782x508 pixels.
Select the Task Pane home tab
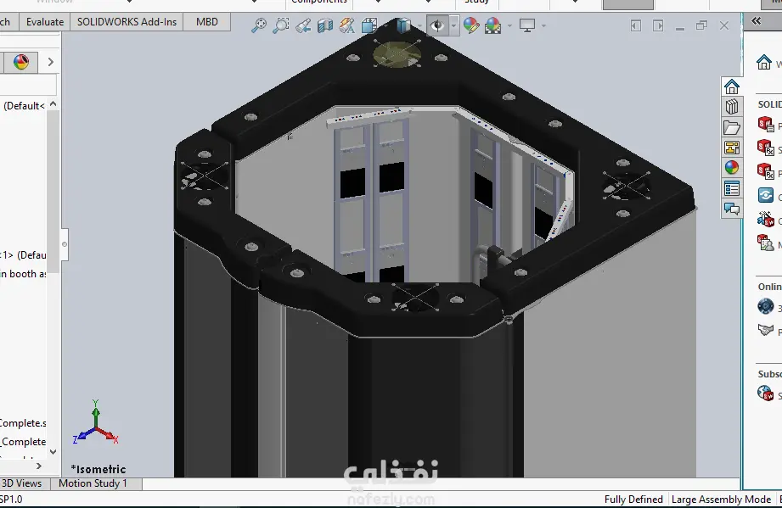pyautogui.click(x=732, y=87)
